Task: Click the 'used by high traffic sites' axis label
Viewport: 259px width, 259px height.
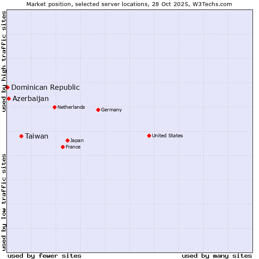Action: tap(4, 61)
